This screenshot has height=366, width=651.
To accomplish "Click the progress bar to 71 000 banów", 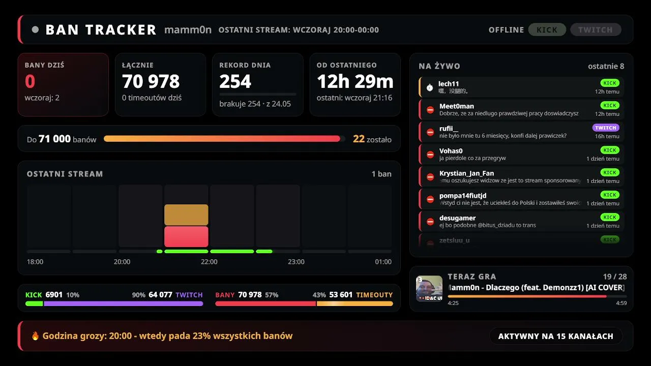I will [224, 139].
